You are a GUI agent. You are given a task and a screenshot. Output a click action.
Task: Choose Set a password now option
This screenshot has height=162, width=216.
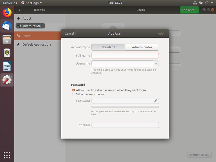[88, 94]
